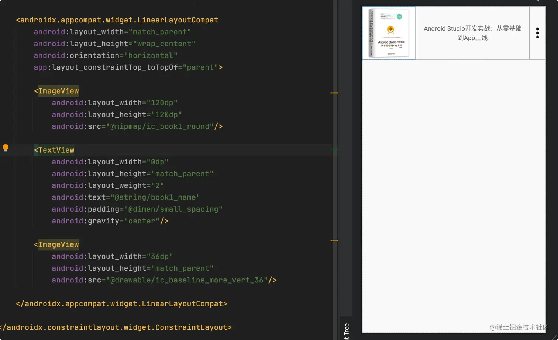Click the three-dot more icon in the preview
The width and height of the screenshot is (558, 340).
coord(537,33)
